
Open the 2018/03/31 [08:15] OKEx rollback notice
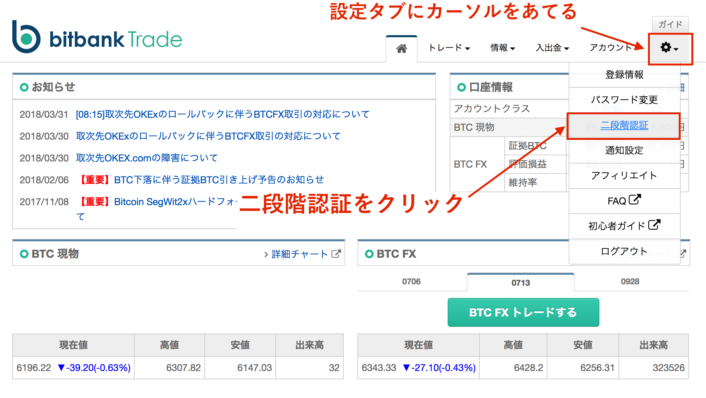(222, 114)
